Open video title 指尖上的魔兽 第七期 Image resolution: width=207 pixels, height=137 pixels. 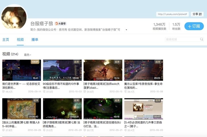point(21,124)
